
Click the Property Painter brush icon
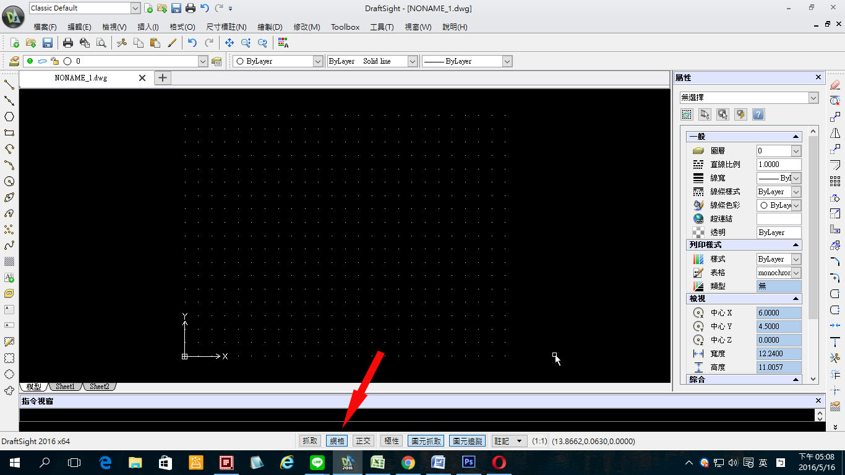(x=173, y=43)
